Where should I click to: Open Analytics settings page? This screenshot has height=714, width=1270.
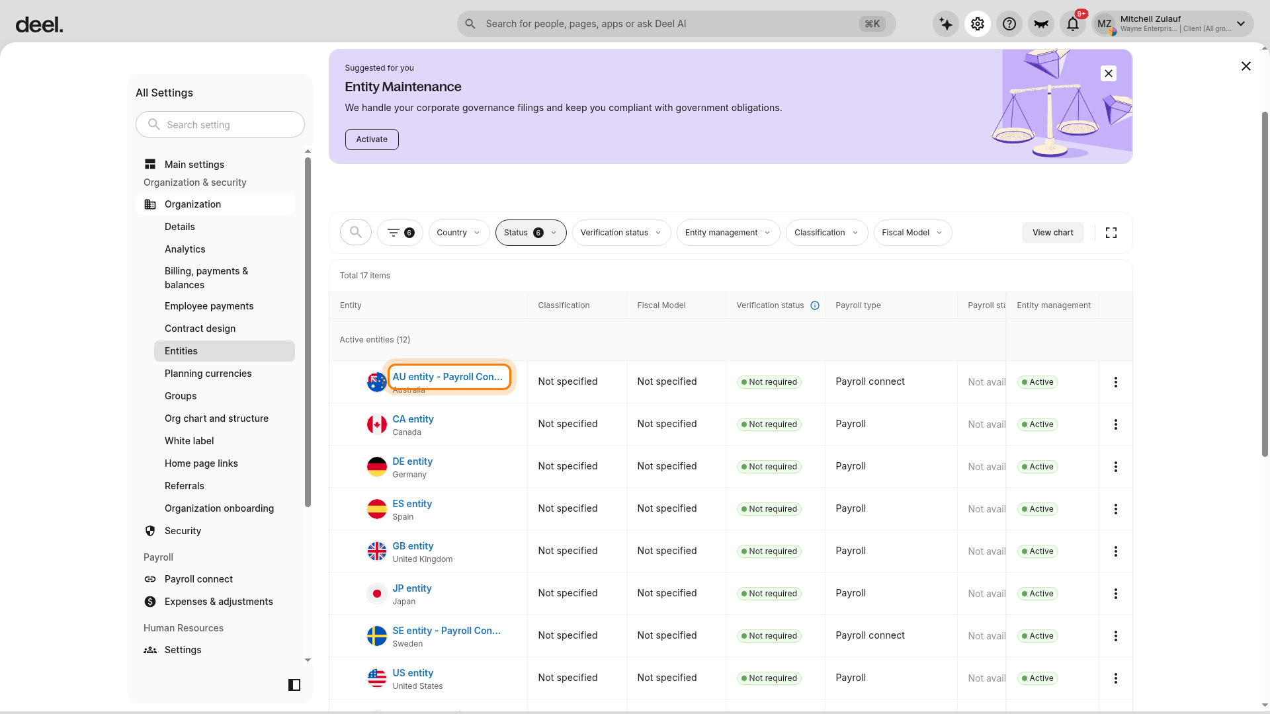pos(185,249)
